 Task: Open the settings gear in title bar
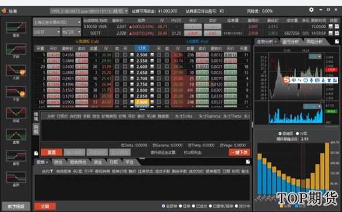(x=311, y=10)
